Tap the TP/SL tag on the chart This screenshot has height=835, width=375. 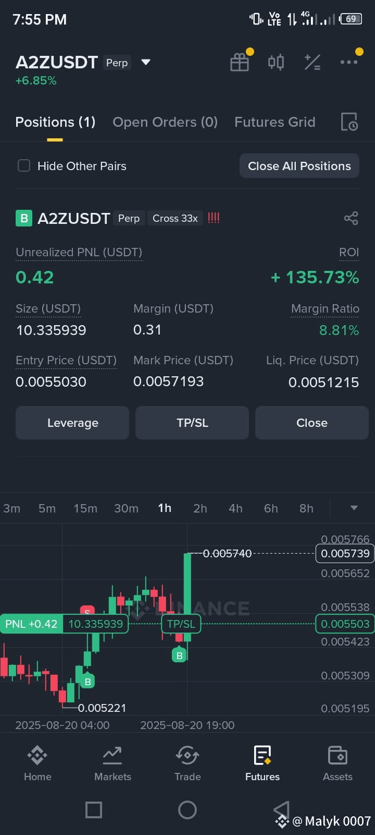coord(181,624)
